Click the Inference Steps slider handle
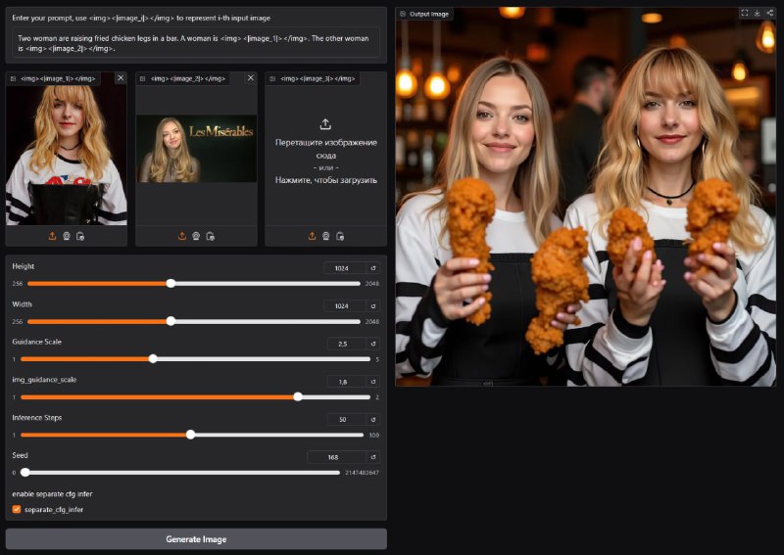784x555 pixels. [191, 435]
